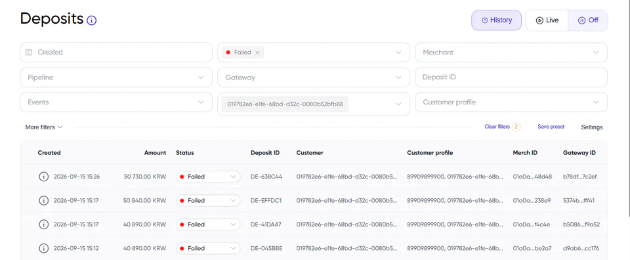Click gateway ID b5086...f9a52
Screen dimensions: 630x260
[x=581, y=225]
